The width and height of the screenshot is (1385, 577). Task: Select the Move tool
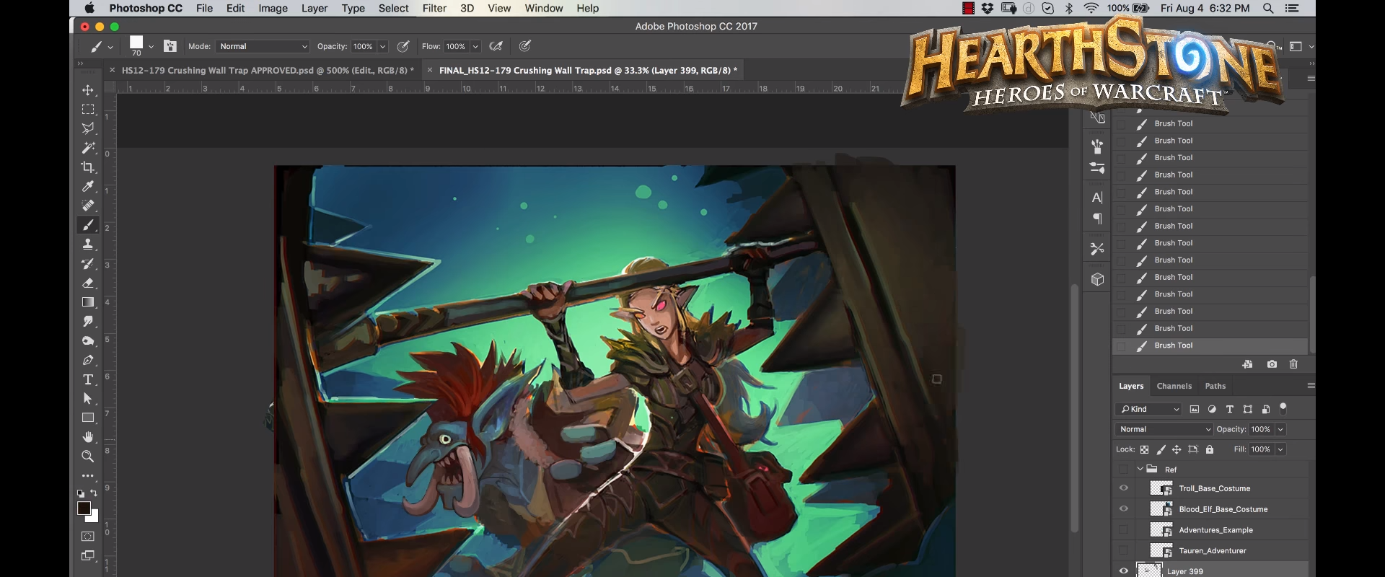[88, 90]
